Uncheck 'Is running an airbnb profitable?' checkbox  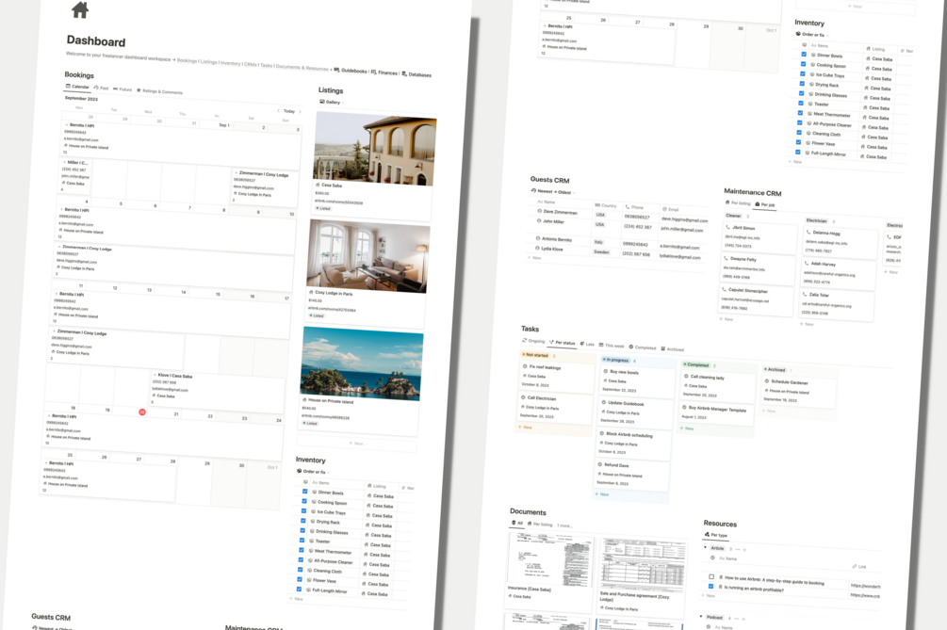point(710,586)
